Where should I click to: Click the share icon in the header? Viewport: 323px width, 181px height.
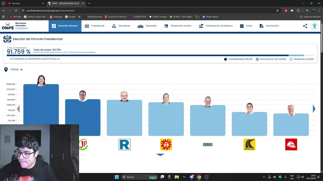(305, 26)
